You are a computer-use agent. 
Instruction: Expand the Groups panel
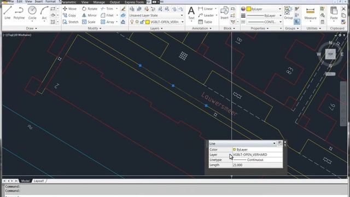291,28
